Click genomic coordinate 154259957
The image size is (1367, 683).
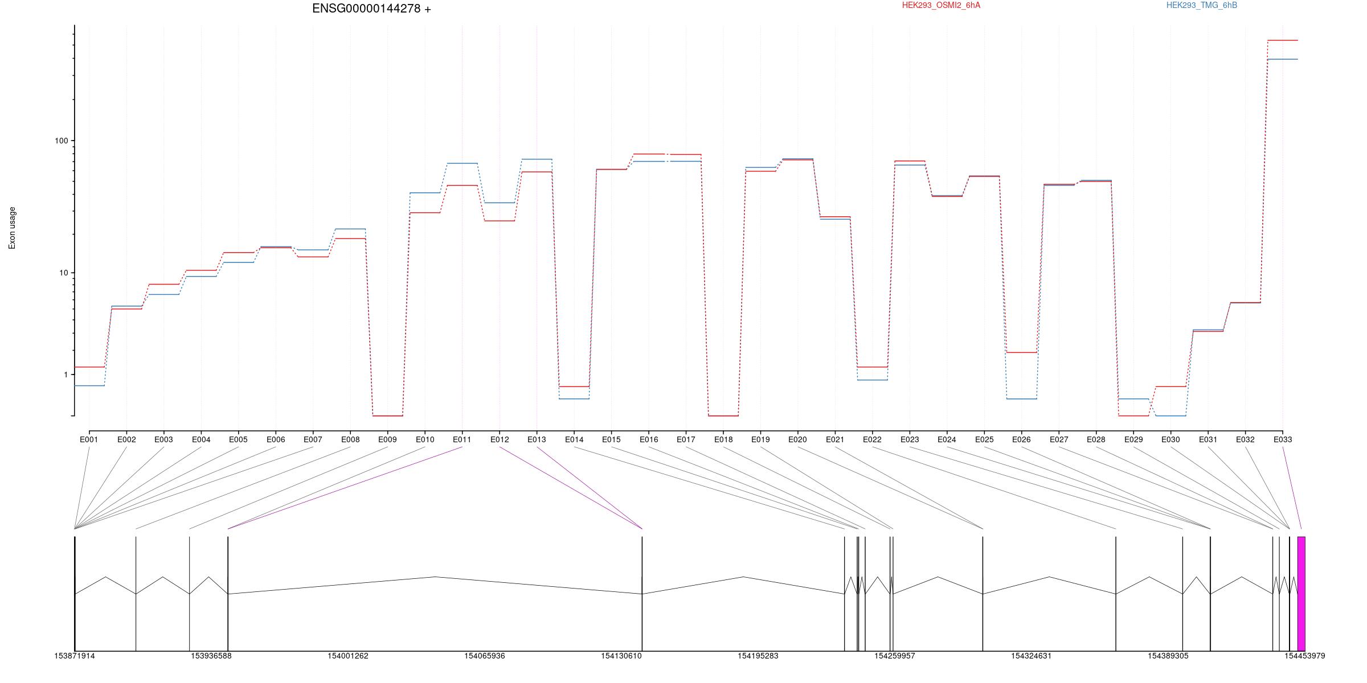pyautogui.click(x=895, y=656)
